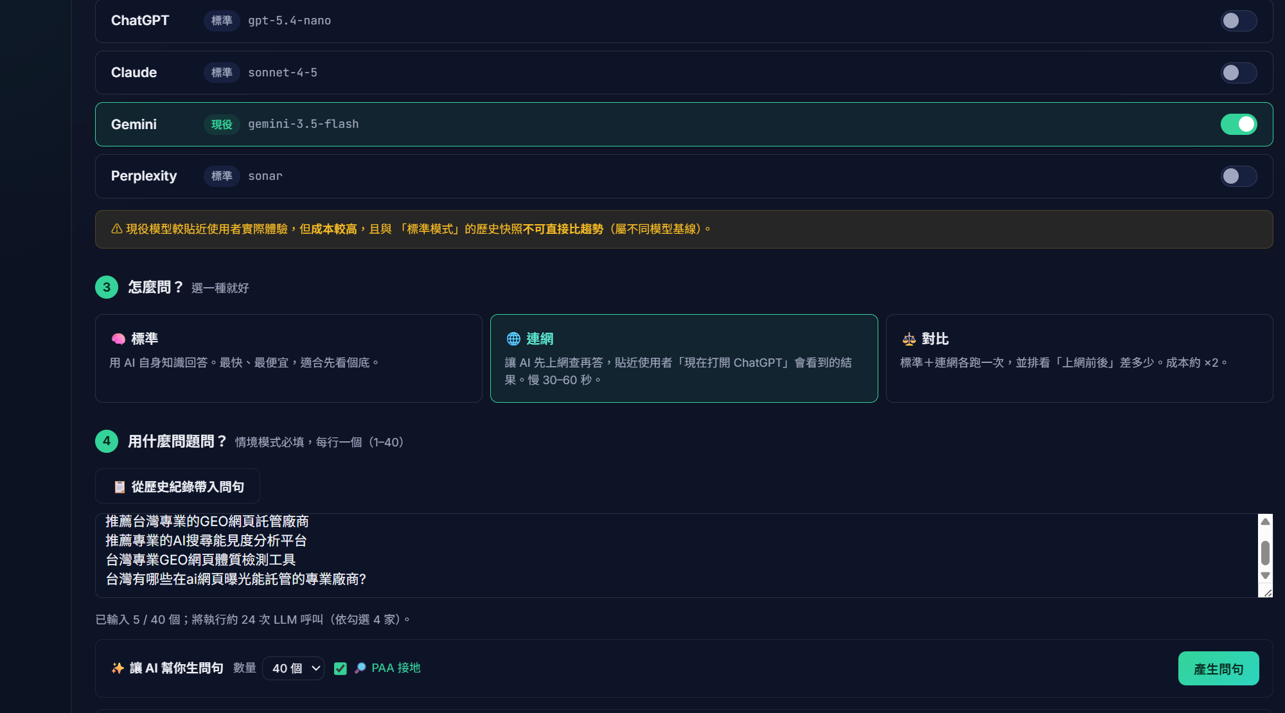1285x713 pixels.
Task: Click the Claude provider name
Action: coord(134,73)
